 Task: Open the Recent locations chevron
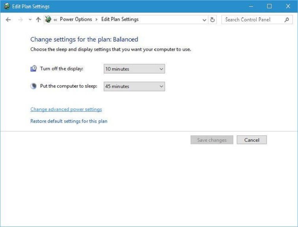pos(30,20)
